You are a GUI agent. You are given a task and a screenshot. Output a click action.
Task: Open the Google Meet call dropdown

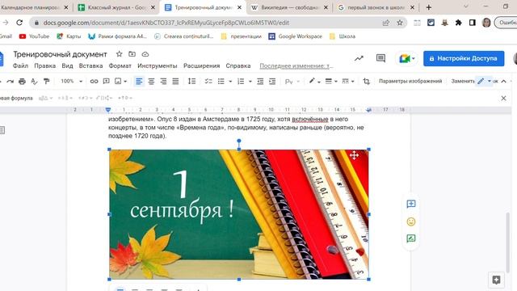406,59
